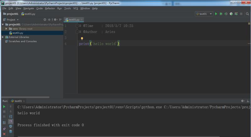
Task: Click the fold end marker at line 2
Action: (77, 32)
